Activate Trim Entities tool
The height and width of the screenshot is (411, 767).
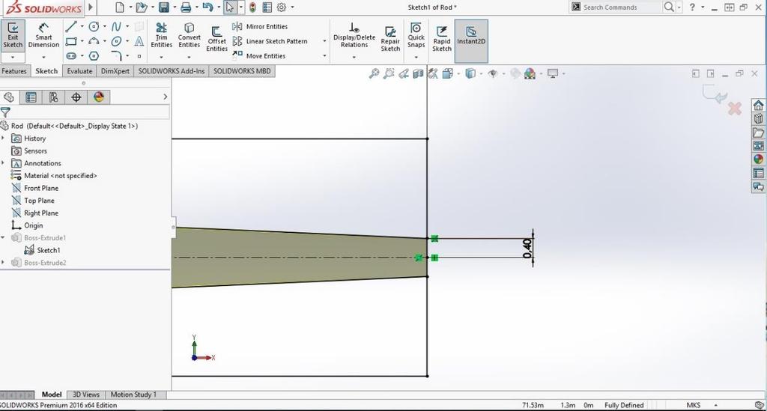click(x=162, y=35)
